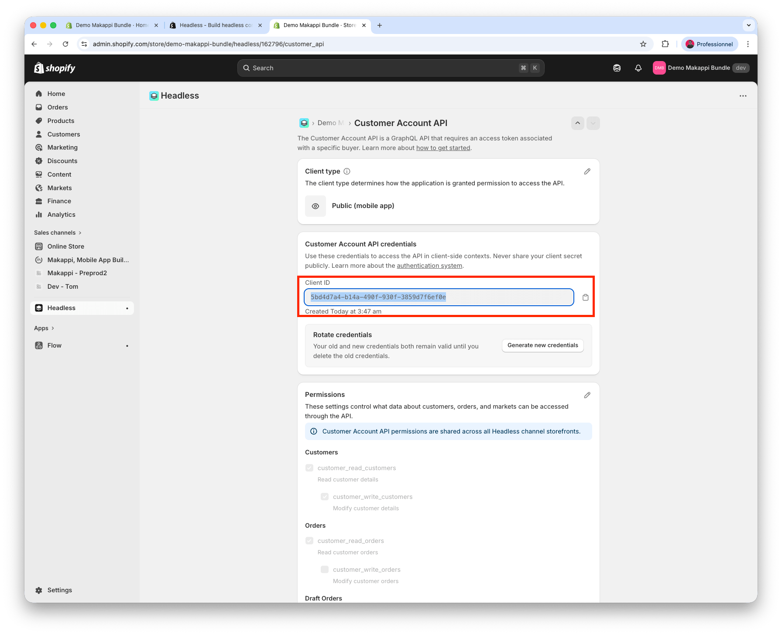782x635 pixels.
Task: Toggle the customer_read_customers checkbox
Action: (x=309, y=468)
